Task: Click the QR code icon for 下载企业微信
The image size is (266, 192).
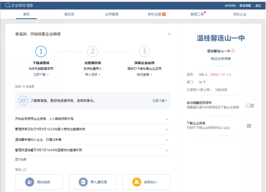Action: pyautogui.click(x=249, y=126)
